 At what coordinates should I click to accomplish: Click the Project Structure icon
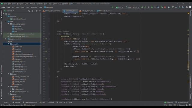(169, 7)
